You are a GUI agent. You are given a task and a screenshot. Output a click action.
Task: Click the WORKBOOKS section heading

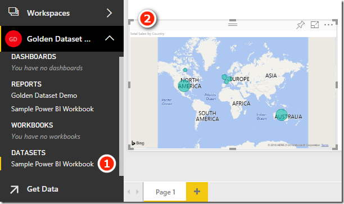[x=32, y=125]
